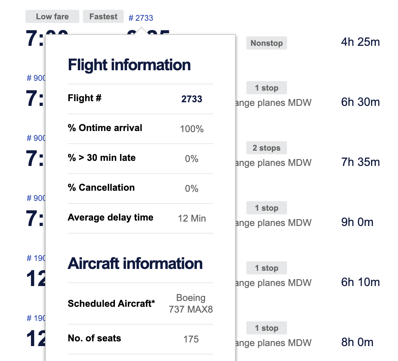Open the # 2733 flight number link
This screenshot has height=361, width=398.
[141, 18]
